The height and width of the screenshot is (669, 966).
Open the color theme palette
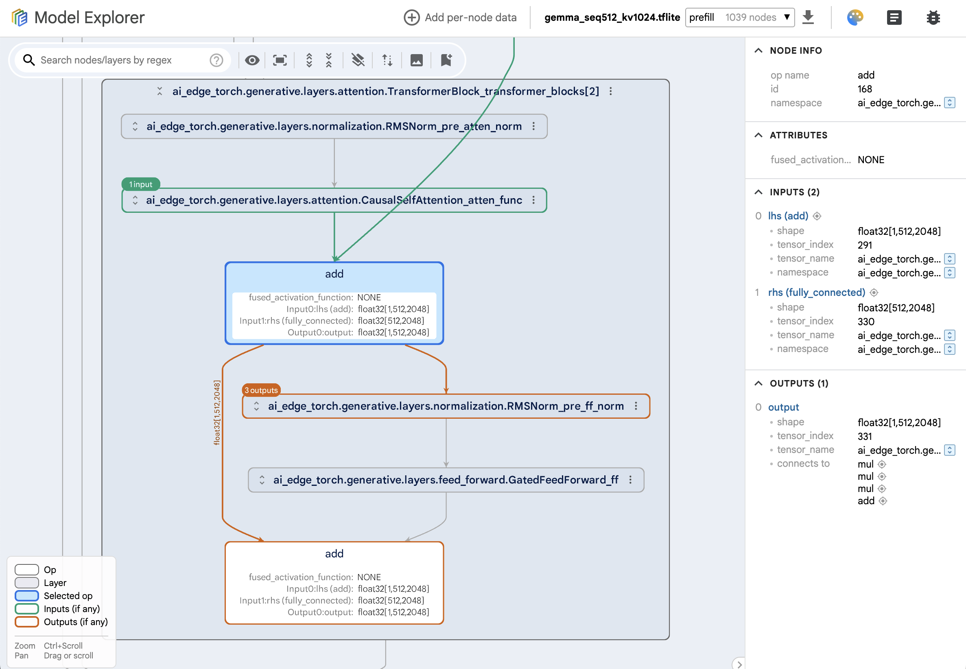coord(855,17)
